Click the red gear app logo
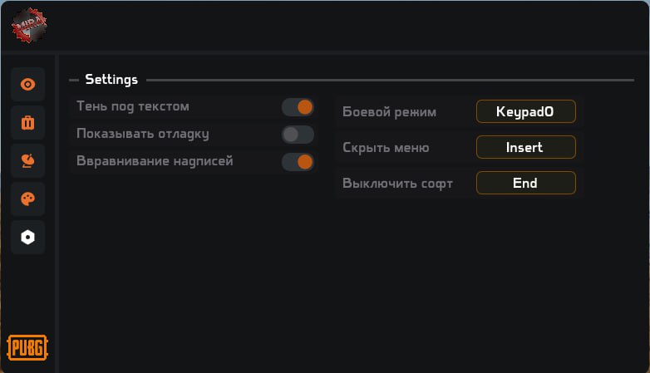Viewport: 650px width, 373px height. [30, 25]
